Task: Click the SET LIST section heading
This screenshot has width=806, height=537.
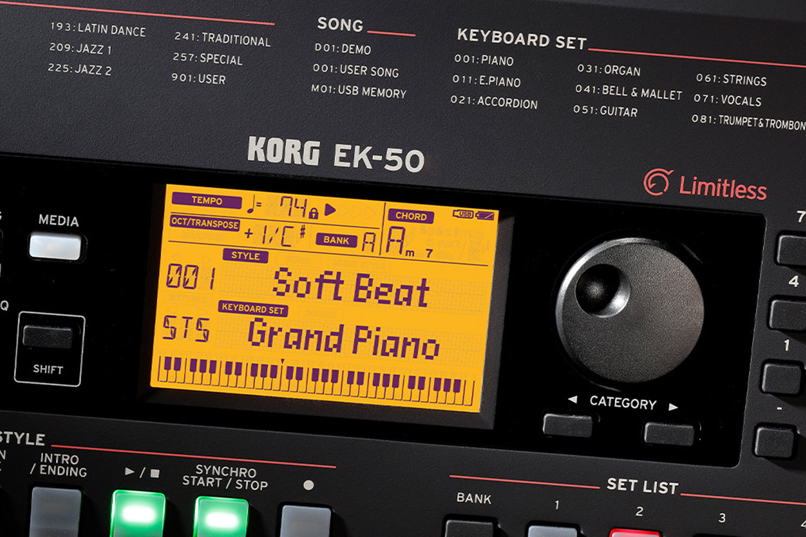Action: (x=643, y=486)
